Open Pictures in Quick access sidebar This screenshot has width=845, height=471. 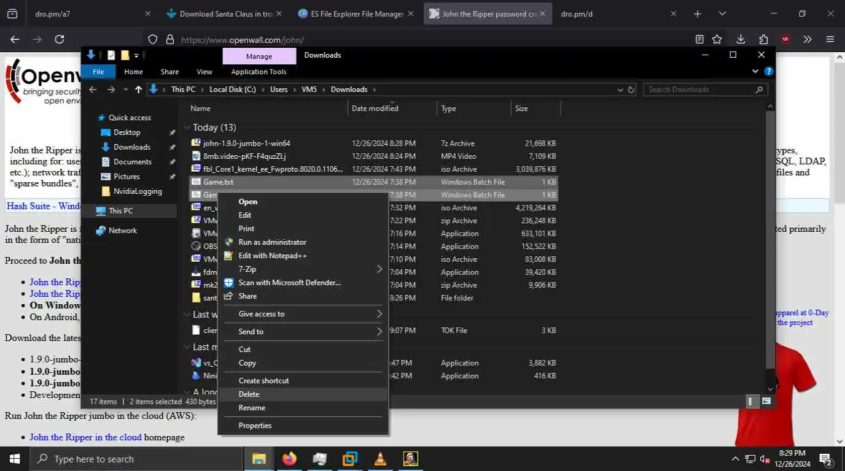pos(127,177)
